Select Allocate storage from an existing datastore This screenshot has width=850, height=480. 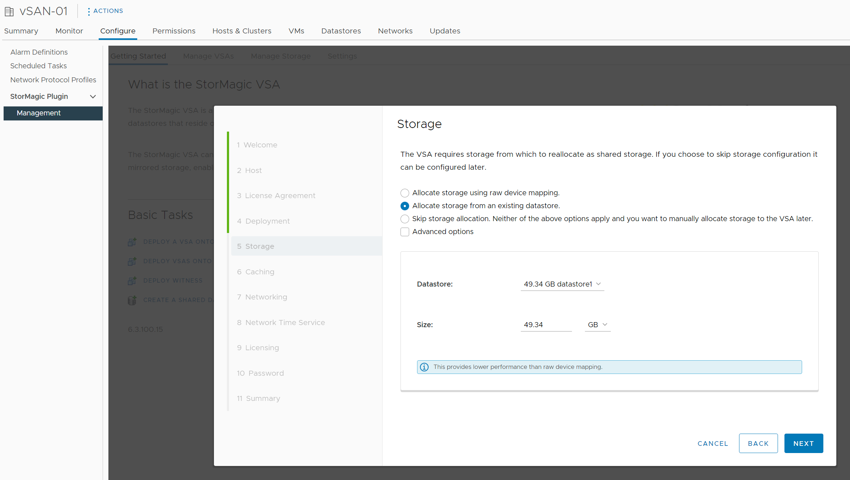404,206
